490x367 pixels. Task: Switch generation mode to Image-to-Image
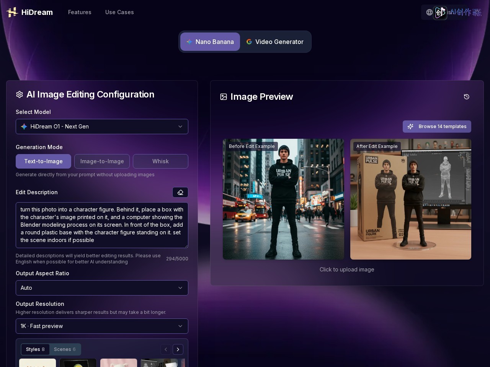(x=102, y=161)
